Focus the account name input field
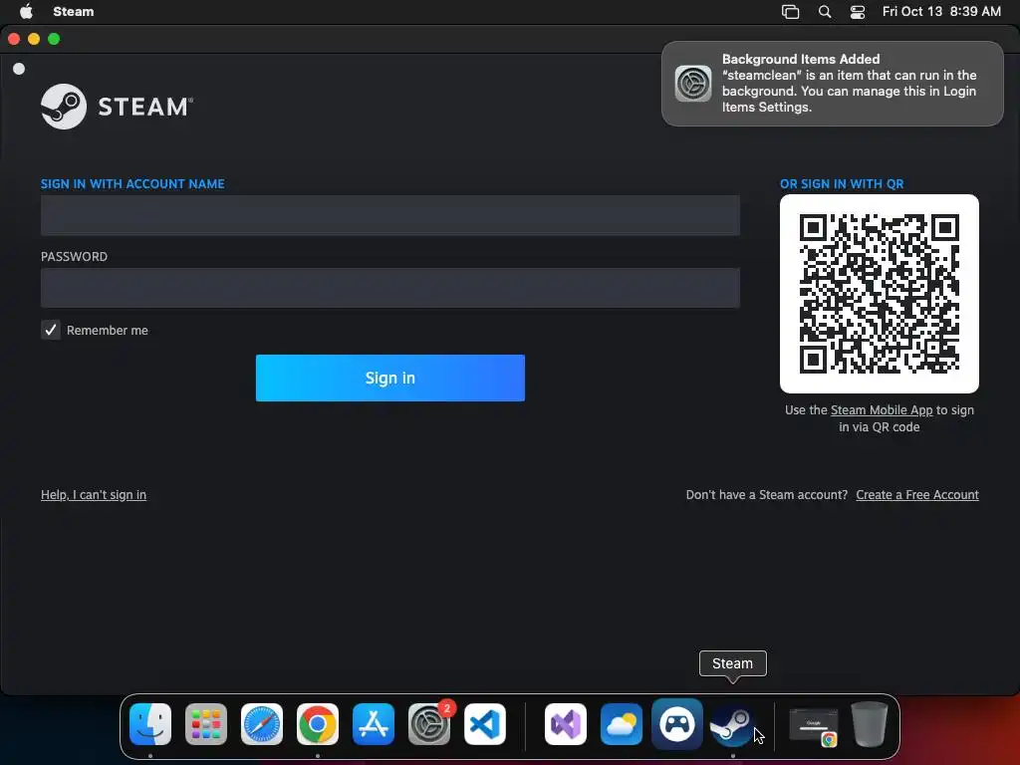Viewport: 1020px width, 765px height. (390, 215)
